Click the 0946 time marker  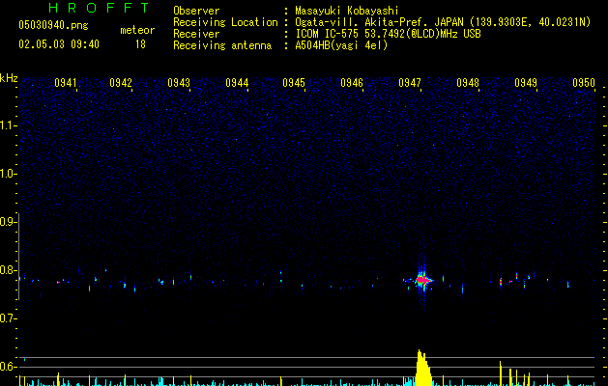tap(352, 83)
